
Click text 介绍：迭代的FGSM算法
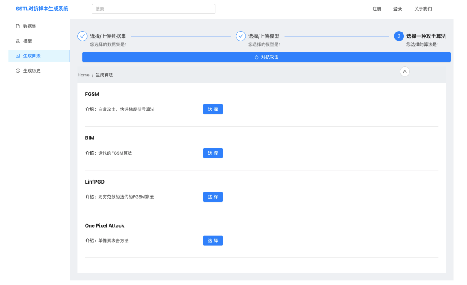(109, 153)
